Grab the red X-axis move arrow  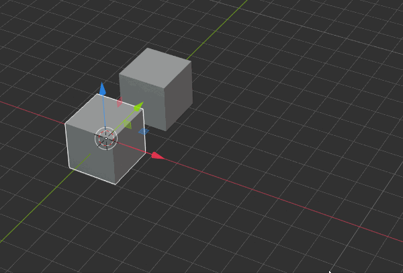(x=157, y=156)
